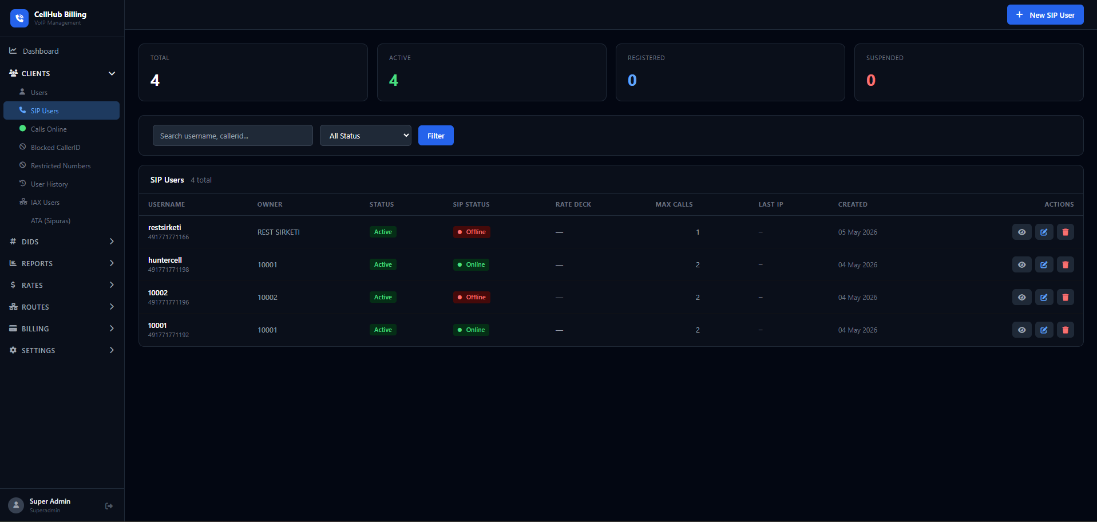Screen dimensions: 1097x522
Task: Click the Dashboard chart icon
Action: point(13,51)
